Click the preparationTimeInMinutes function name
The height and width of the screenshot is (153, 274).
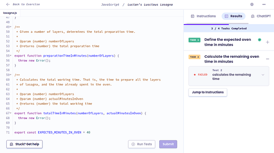pyautogui.click(x=65, y=56)
